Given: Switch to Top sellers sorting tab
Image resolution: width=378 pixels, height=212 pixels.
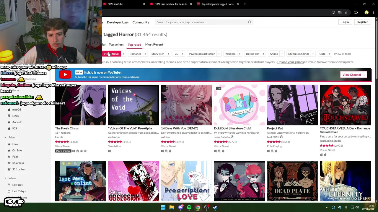Looking at the screenshot, I should (x=116, y=44).
